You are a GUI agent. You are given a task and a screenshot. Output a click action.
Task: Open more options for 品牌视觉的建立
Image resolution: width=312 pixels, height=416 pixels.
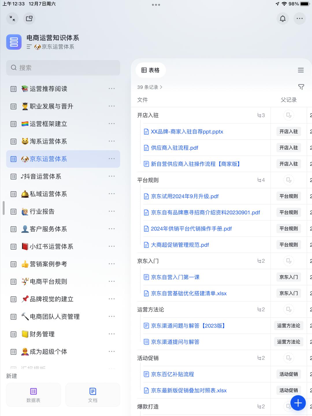click(112, 299)
